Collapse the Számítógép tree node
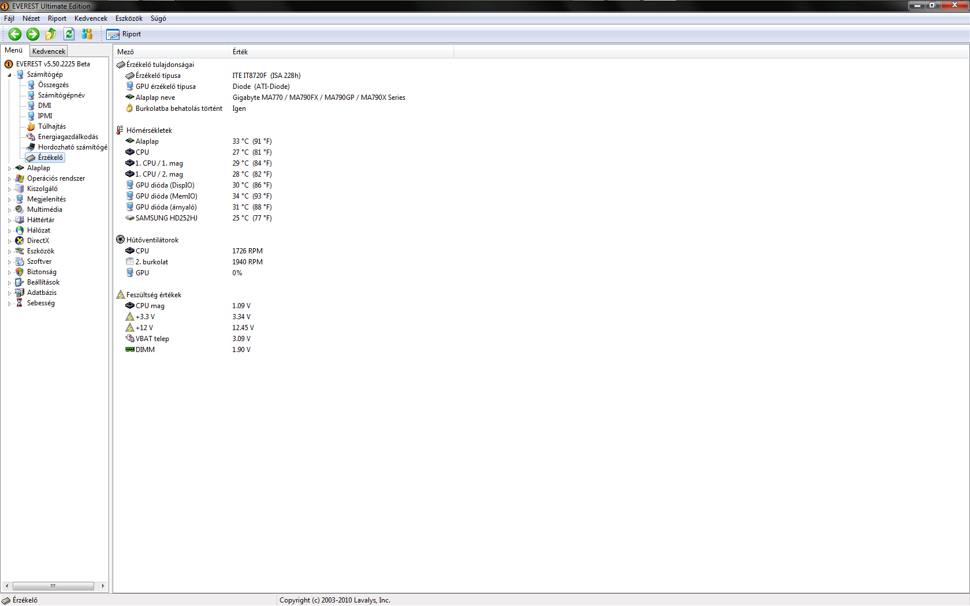970x606 pixels. coord(9,75)
